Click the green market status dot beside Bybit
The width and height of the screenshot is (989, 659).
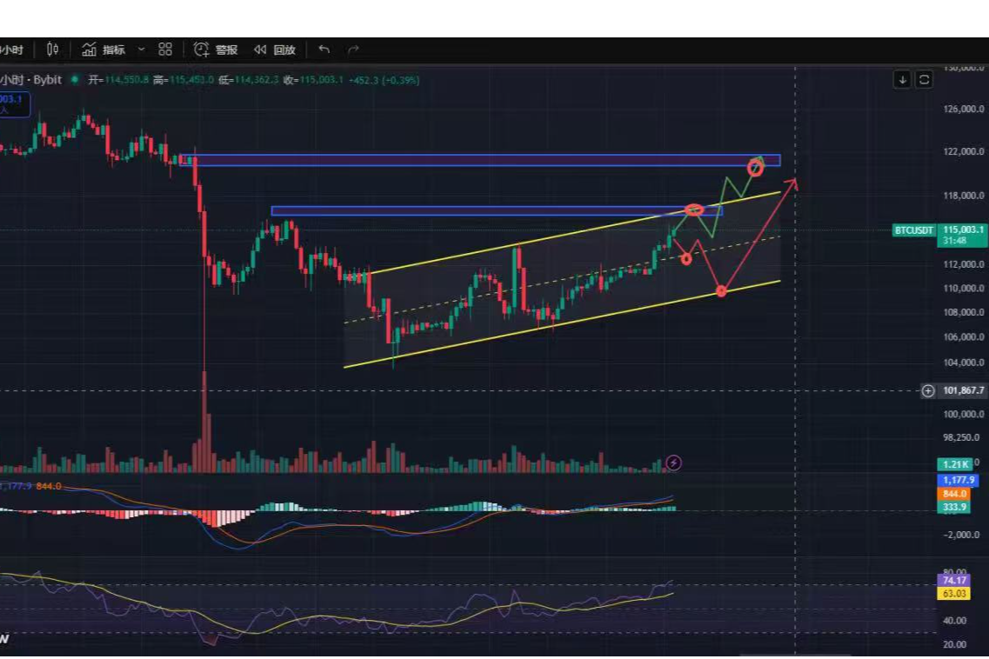[x=75, y=80]
